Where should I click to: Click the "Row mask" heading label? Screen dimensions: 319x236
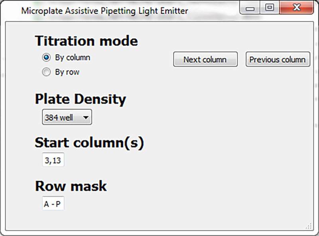click(x=71, y=186)
